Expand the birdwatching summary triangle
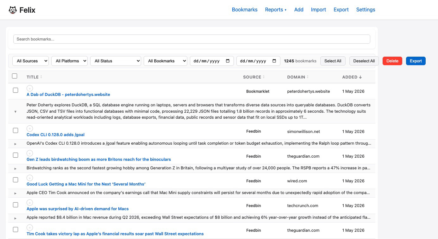Screen dimensions: 438x239 (x=15, y=168)
